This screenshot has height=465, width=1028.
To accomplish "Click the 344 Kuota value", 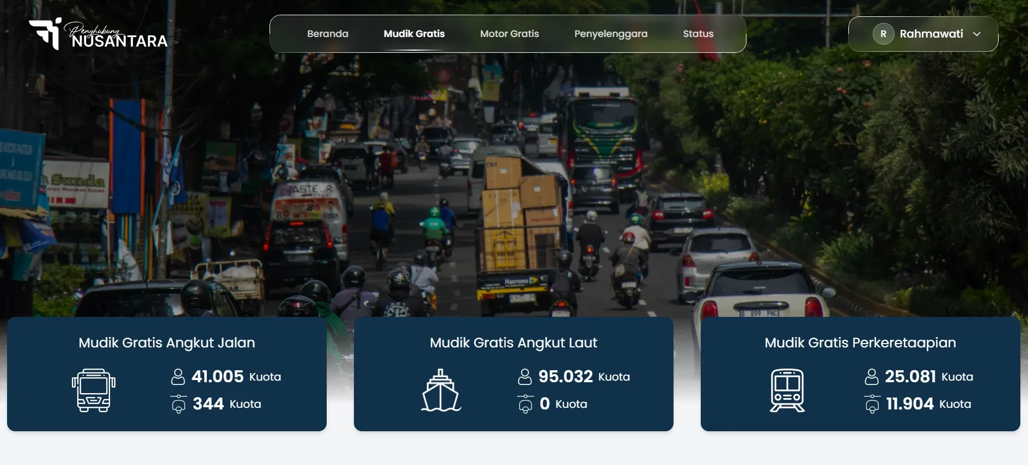I will 227,404.
